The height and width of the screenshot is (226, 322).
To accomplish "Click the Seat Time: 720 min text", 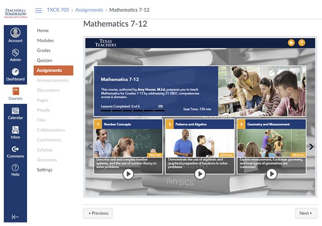I will 197,109.
